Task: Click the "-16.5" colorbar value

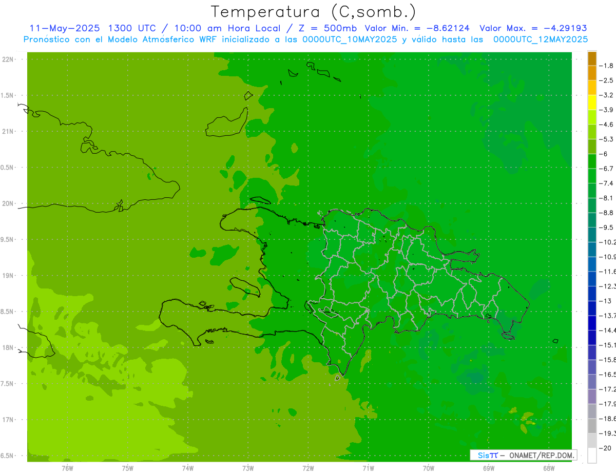Action: click(608, 375)
